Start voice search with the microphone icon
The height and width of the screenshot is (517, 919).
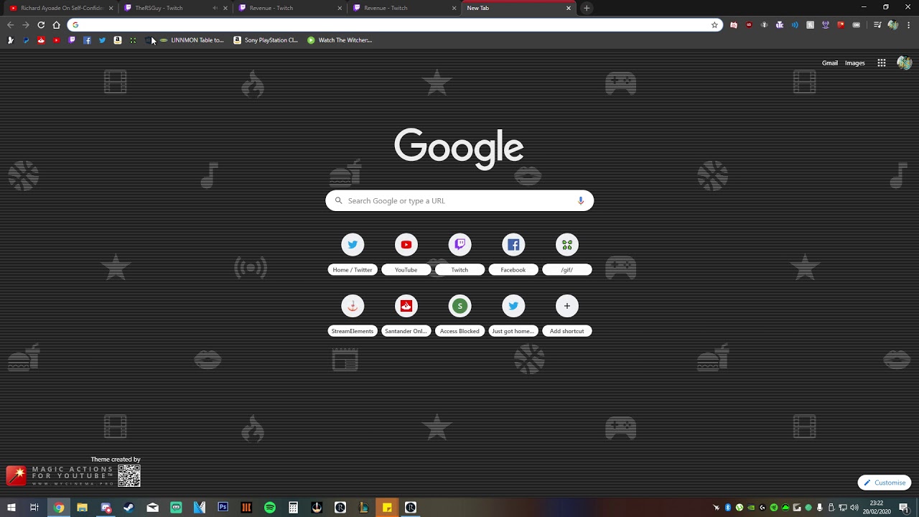click(x=581, y=201)
